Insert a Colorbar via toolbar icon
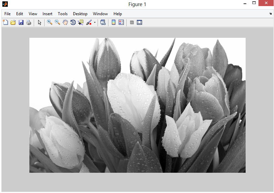274x193 pixels. [x=114, y=22]
